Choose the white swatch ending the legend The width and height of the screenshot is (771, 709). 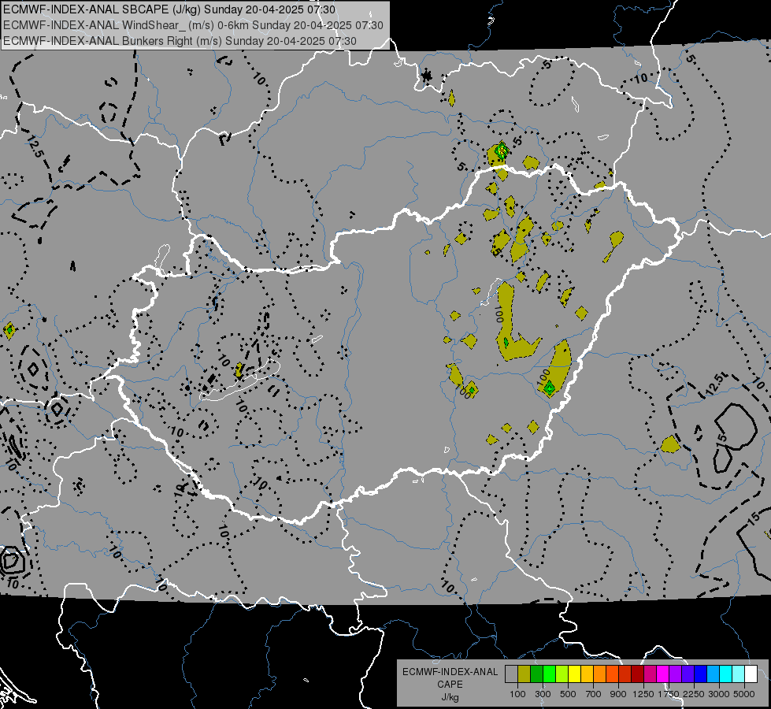(751, 674)
